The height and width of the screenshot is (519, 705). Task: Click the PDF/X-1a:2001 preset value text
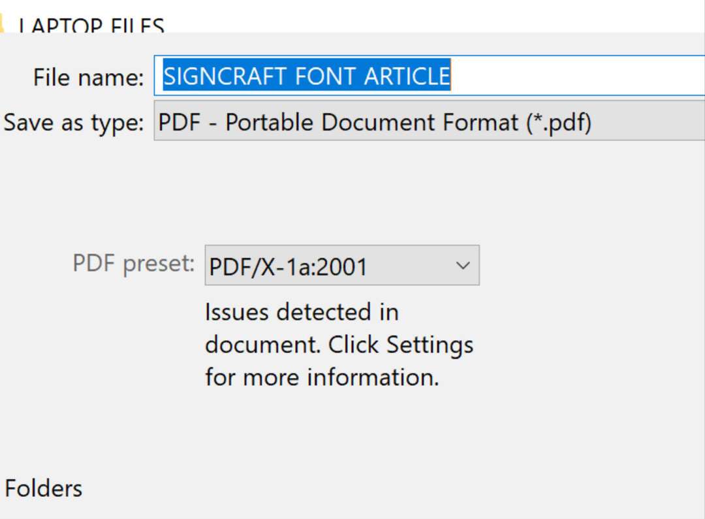[288, 266]
